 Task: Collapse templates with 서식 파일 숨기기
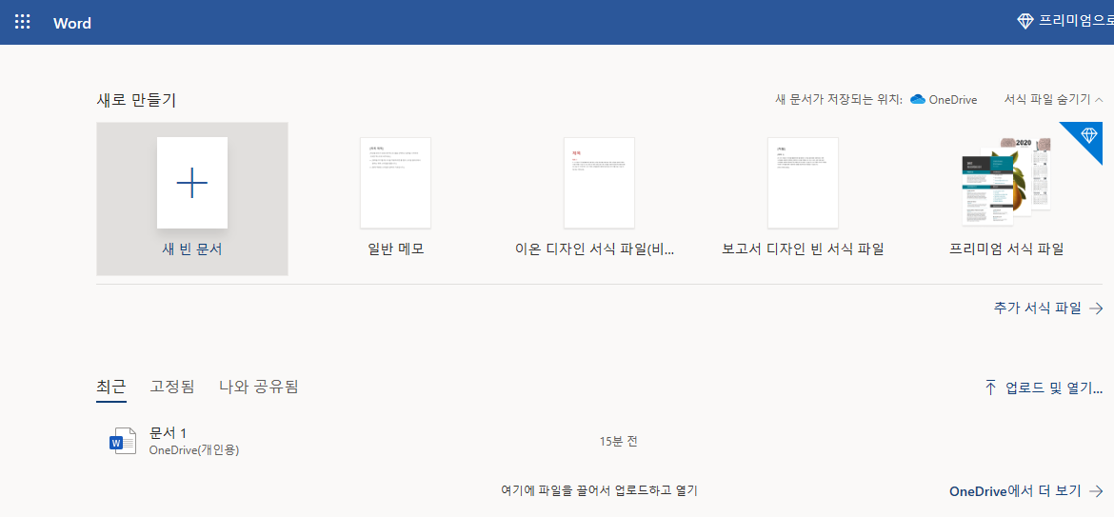click(1053, 99)
